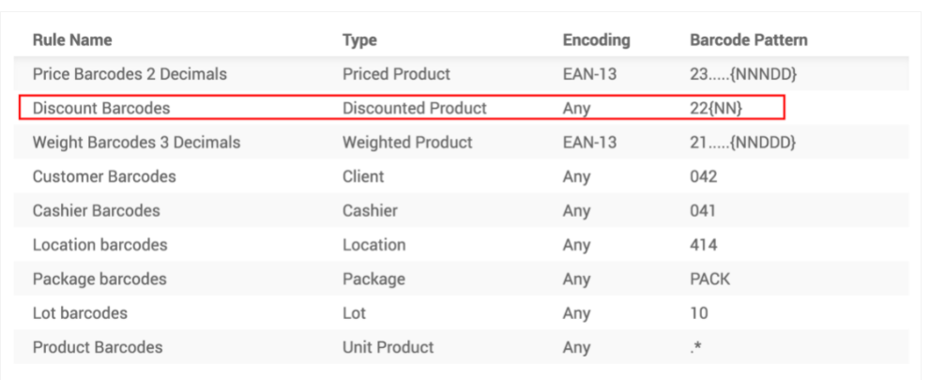Screen dimensions: 930x380
Task: Click the 23.....{NNNDD} pattern cell
Action: (x=743, y=74)
